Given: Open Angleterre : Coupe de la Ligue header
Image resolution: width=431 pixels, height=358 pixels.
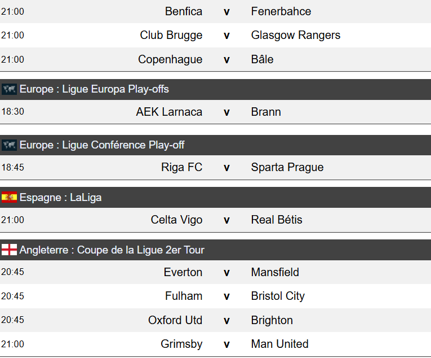Looking at the screenshot, I should coord(112,250).
